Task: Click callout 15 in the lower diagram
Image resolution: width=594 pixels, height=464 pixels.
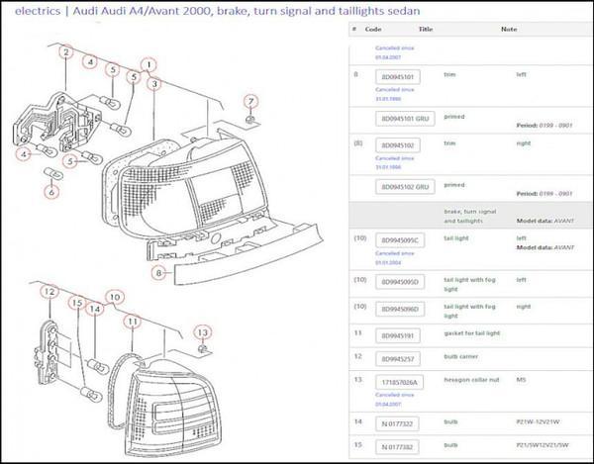Action: (73, 305)
